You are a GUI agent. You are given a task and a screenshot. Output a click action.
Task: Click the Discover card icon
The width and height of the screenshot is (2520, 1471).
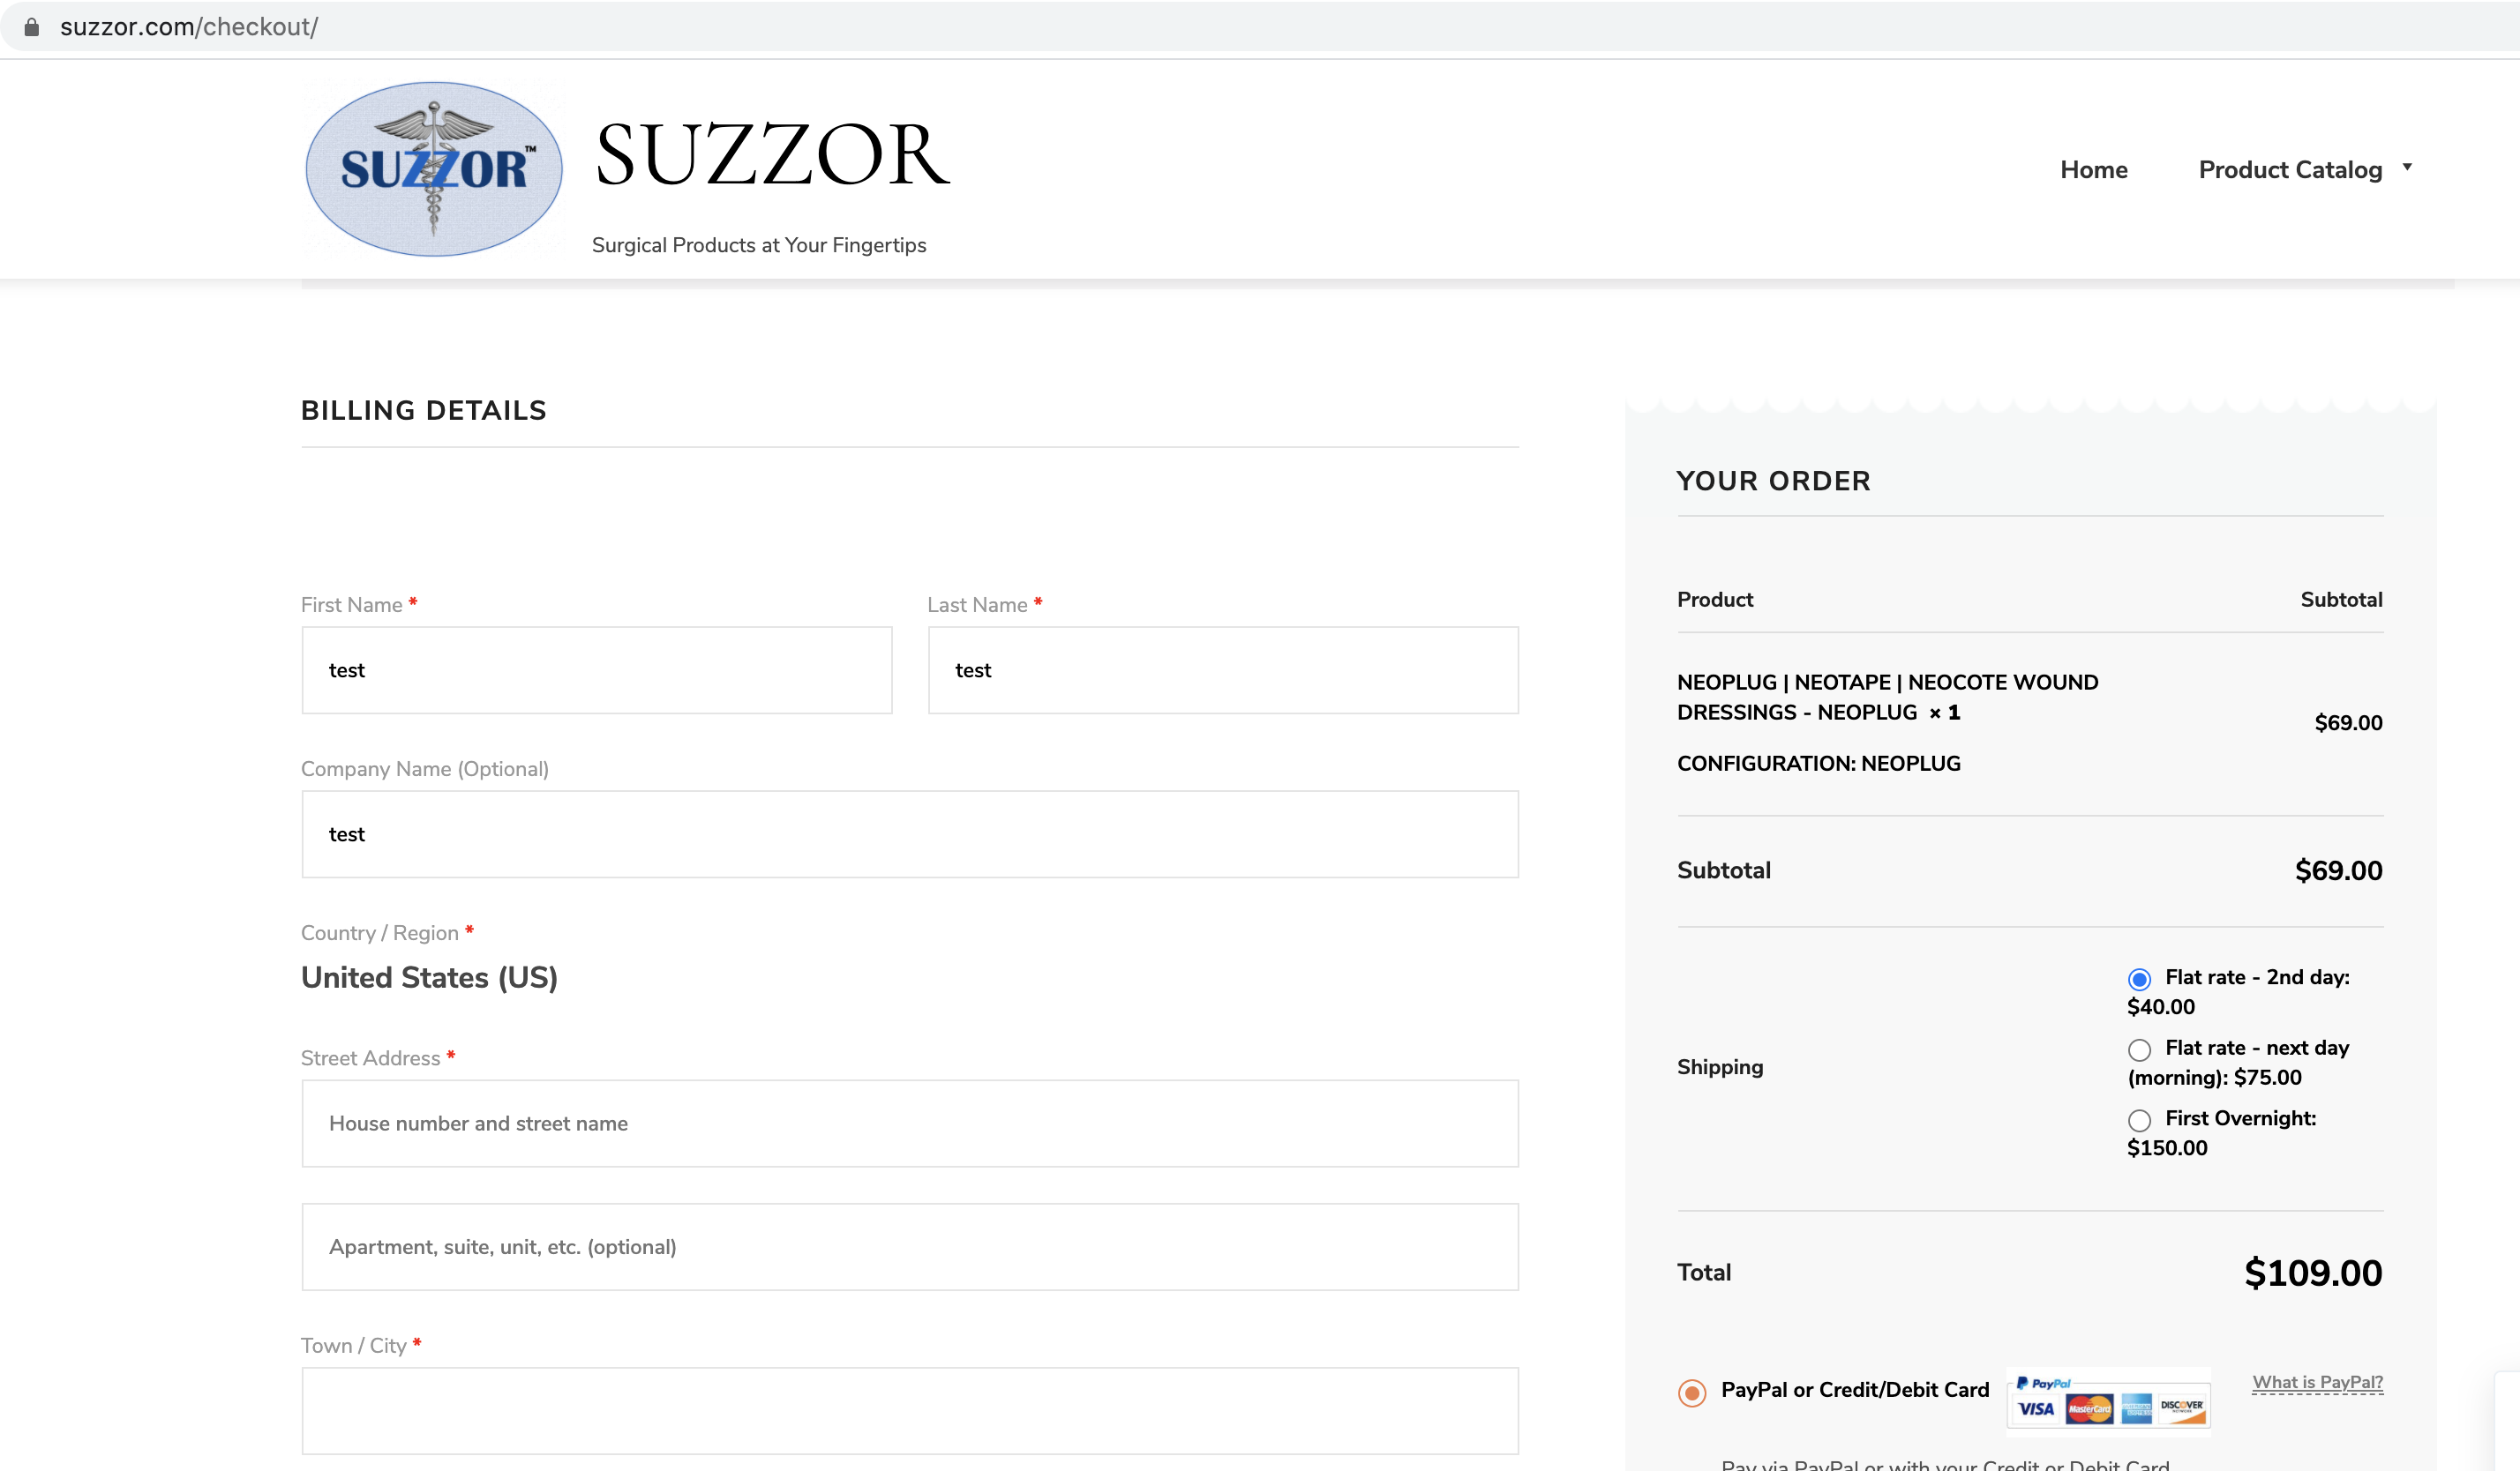click(x=2181, y=1409)
